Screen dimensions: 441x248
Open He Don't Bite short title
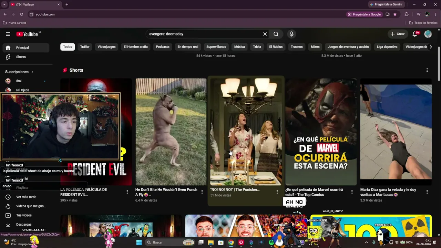coord(166,192)
